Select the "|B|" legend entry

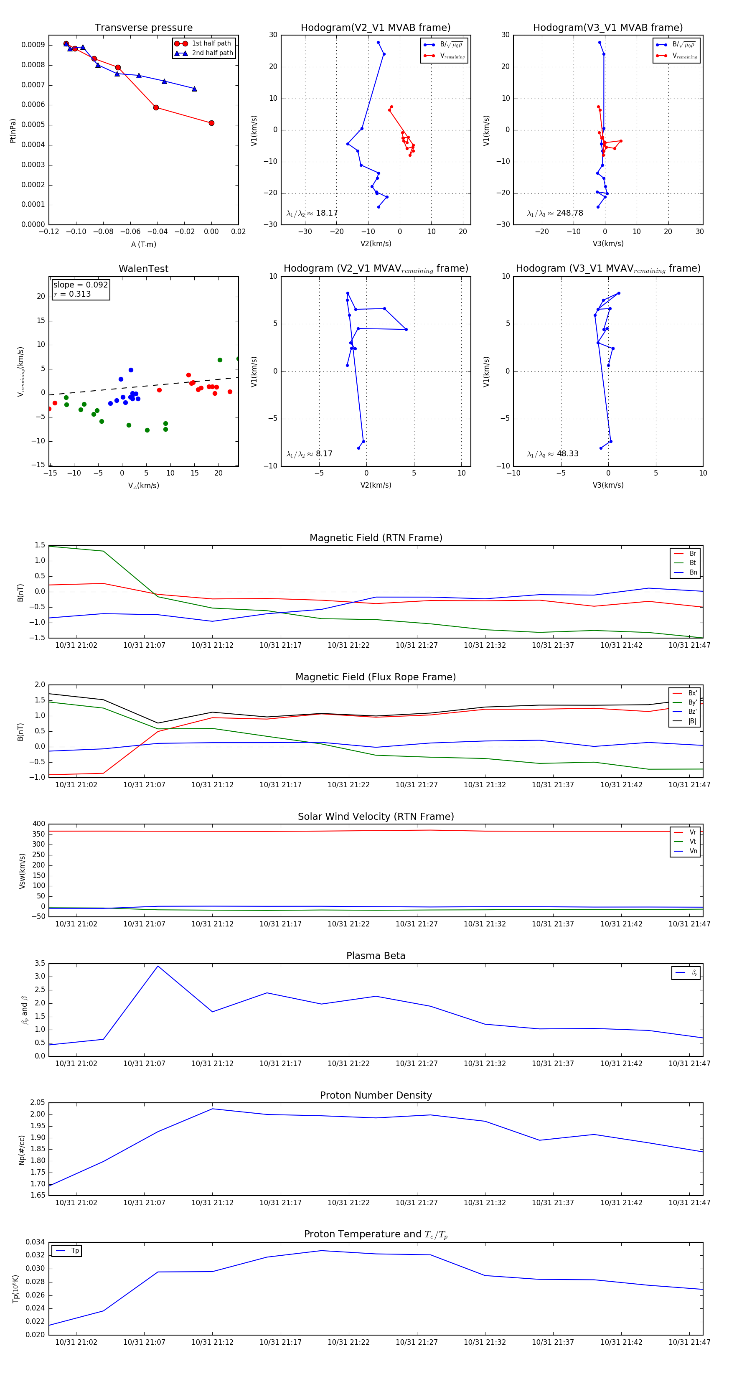click(685, 721)
